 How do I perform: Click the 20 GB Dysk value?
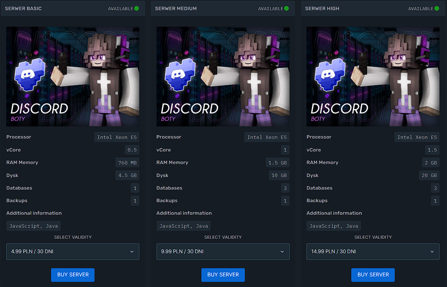pos(429,175)
